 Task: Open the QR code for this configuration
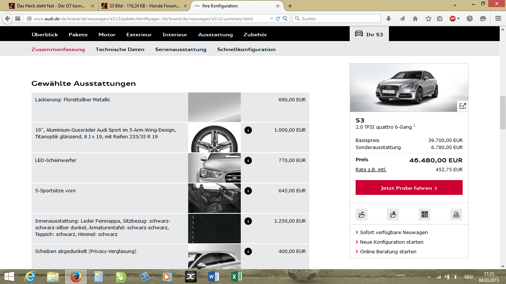coord(425,214)
